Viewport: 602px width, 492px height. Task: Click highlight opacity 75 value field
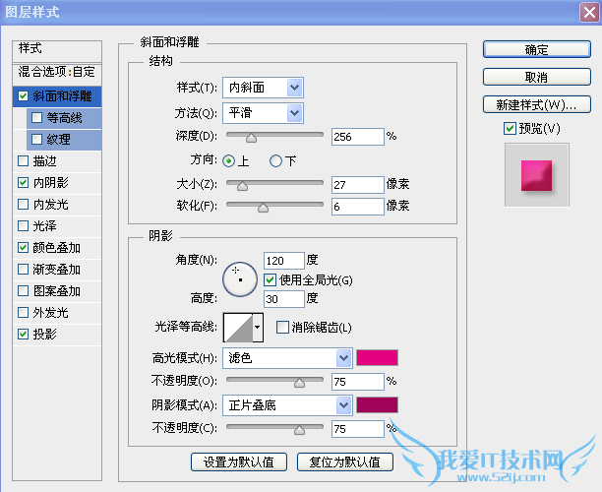point(358,382)
